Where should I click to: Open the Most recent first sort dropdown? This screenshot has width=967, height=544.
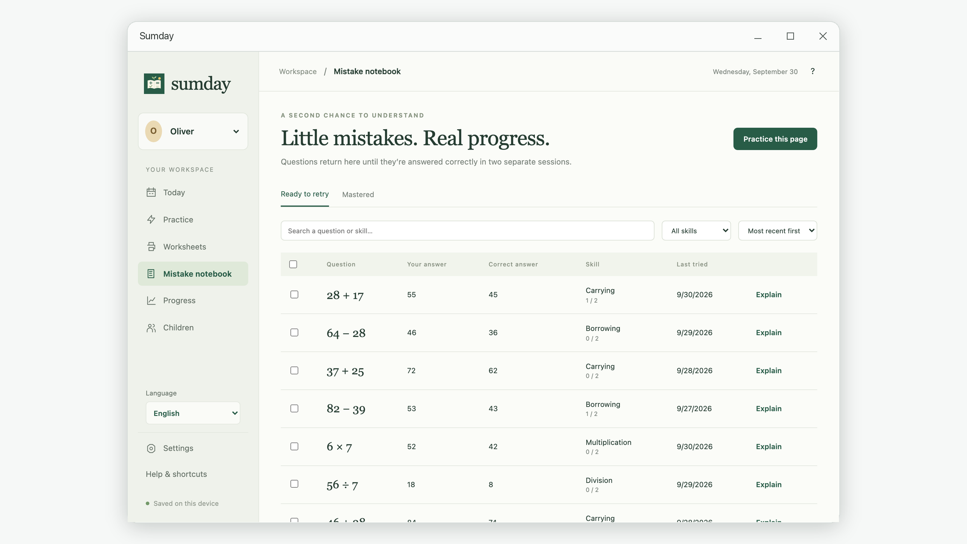point(777,231)
